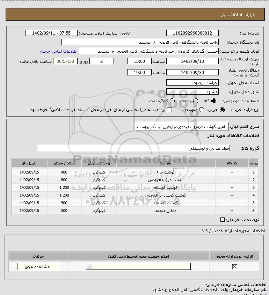Select the گوشت گوساله با افزودنی item name

(x=166, y=195)
